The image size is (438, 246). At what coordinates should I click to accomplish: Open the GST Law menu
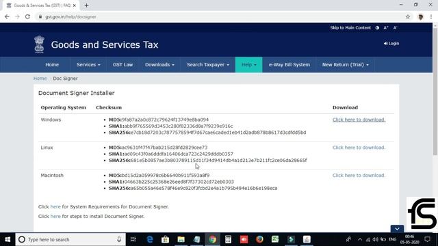coord(123,65)
